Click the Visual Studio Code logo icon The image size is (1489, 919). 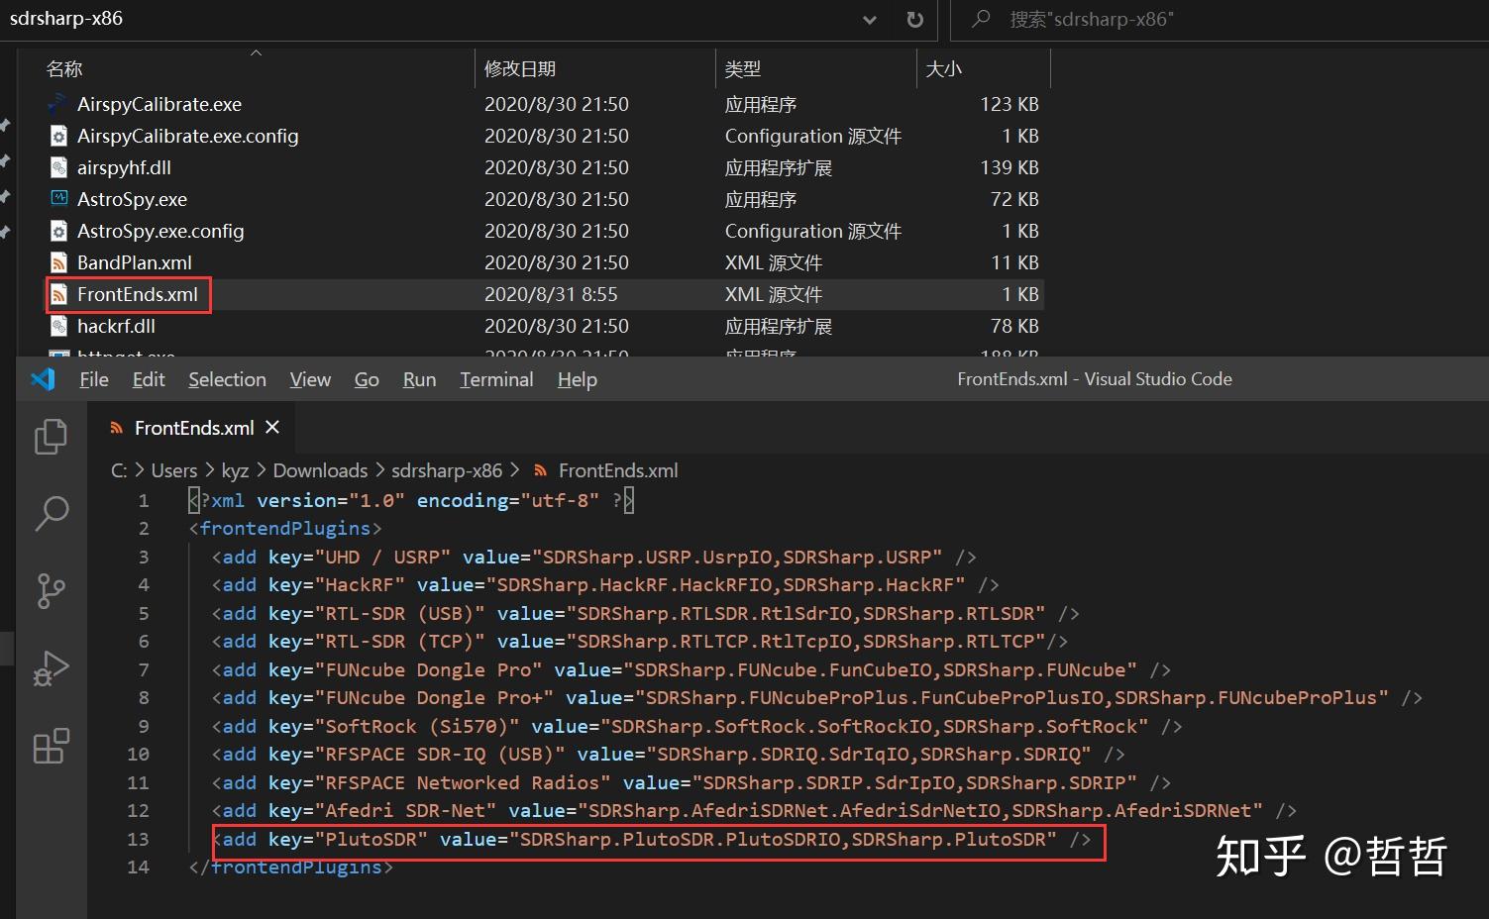[43, 379]
